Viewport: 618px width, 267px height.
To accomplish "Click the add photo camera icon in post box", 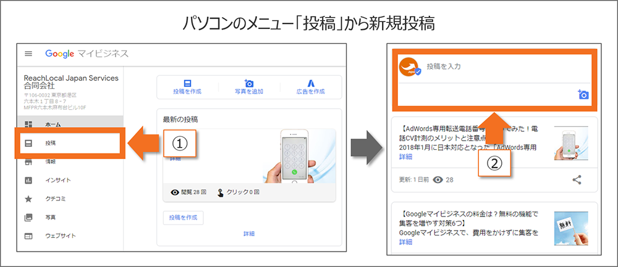I will (x=583, y=94).
